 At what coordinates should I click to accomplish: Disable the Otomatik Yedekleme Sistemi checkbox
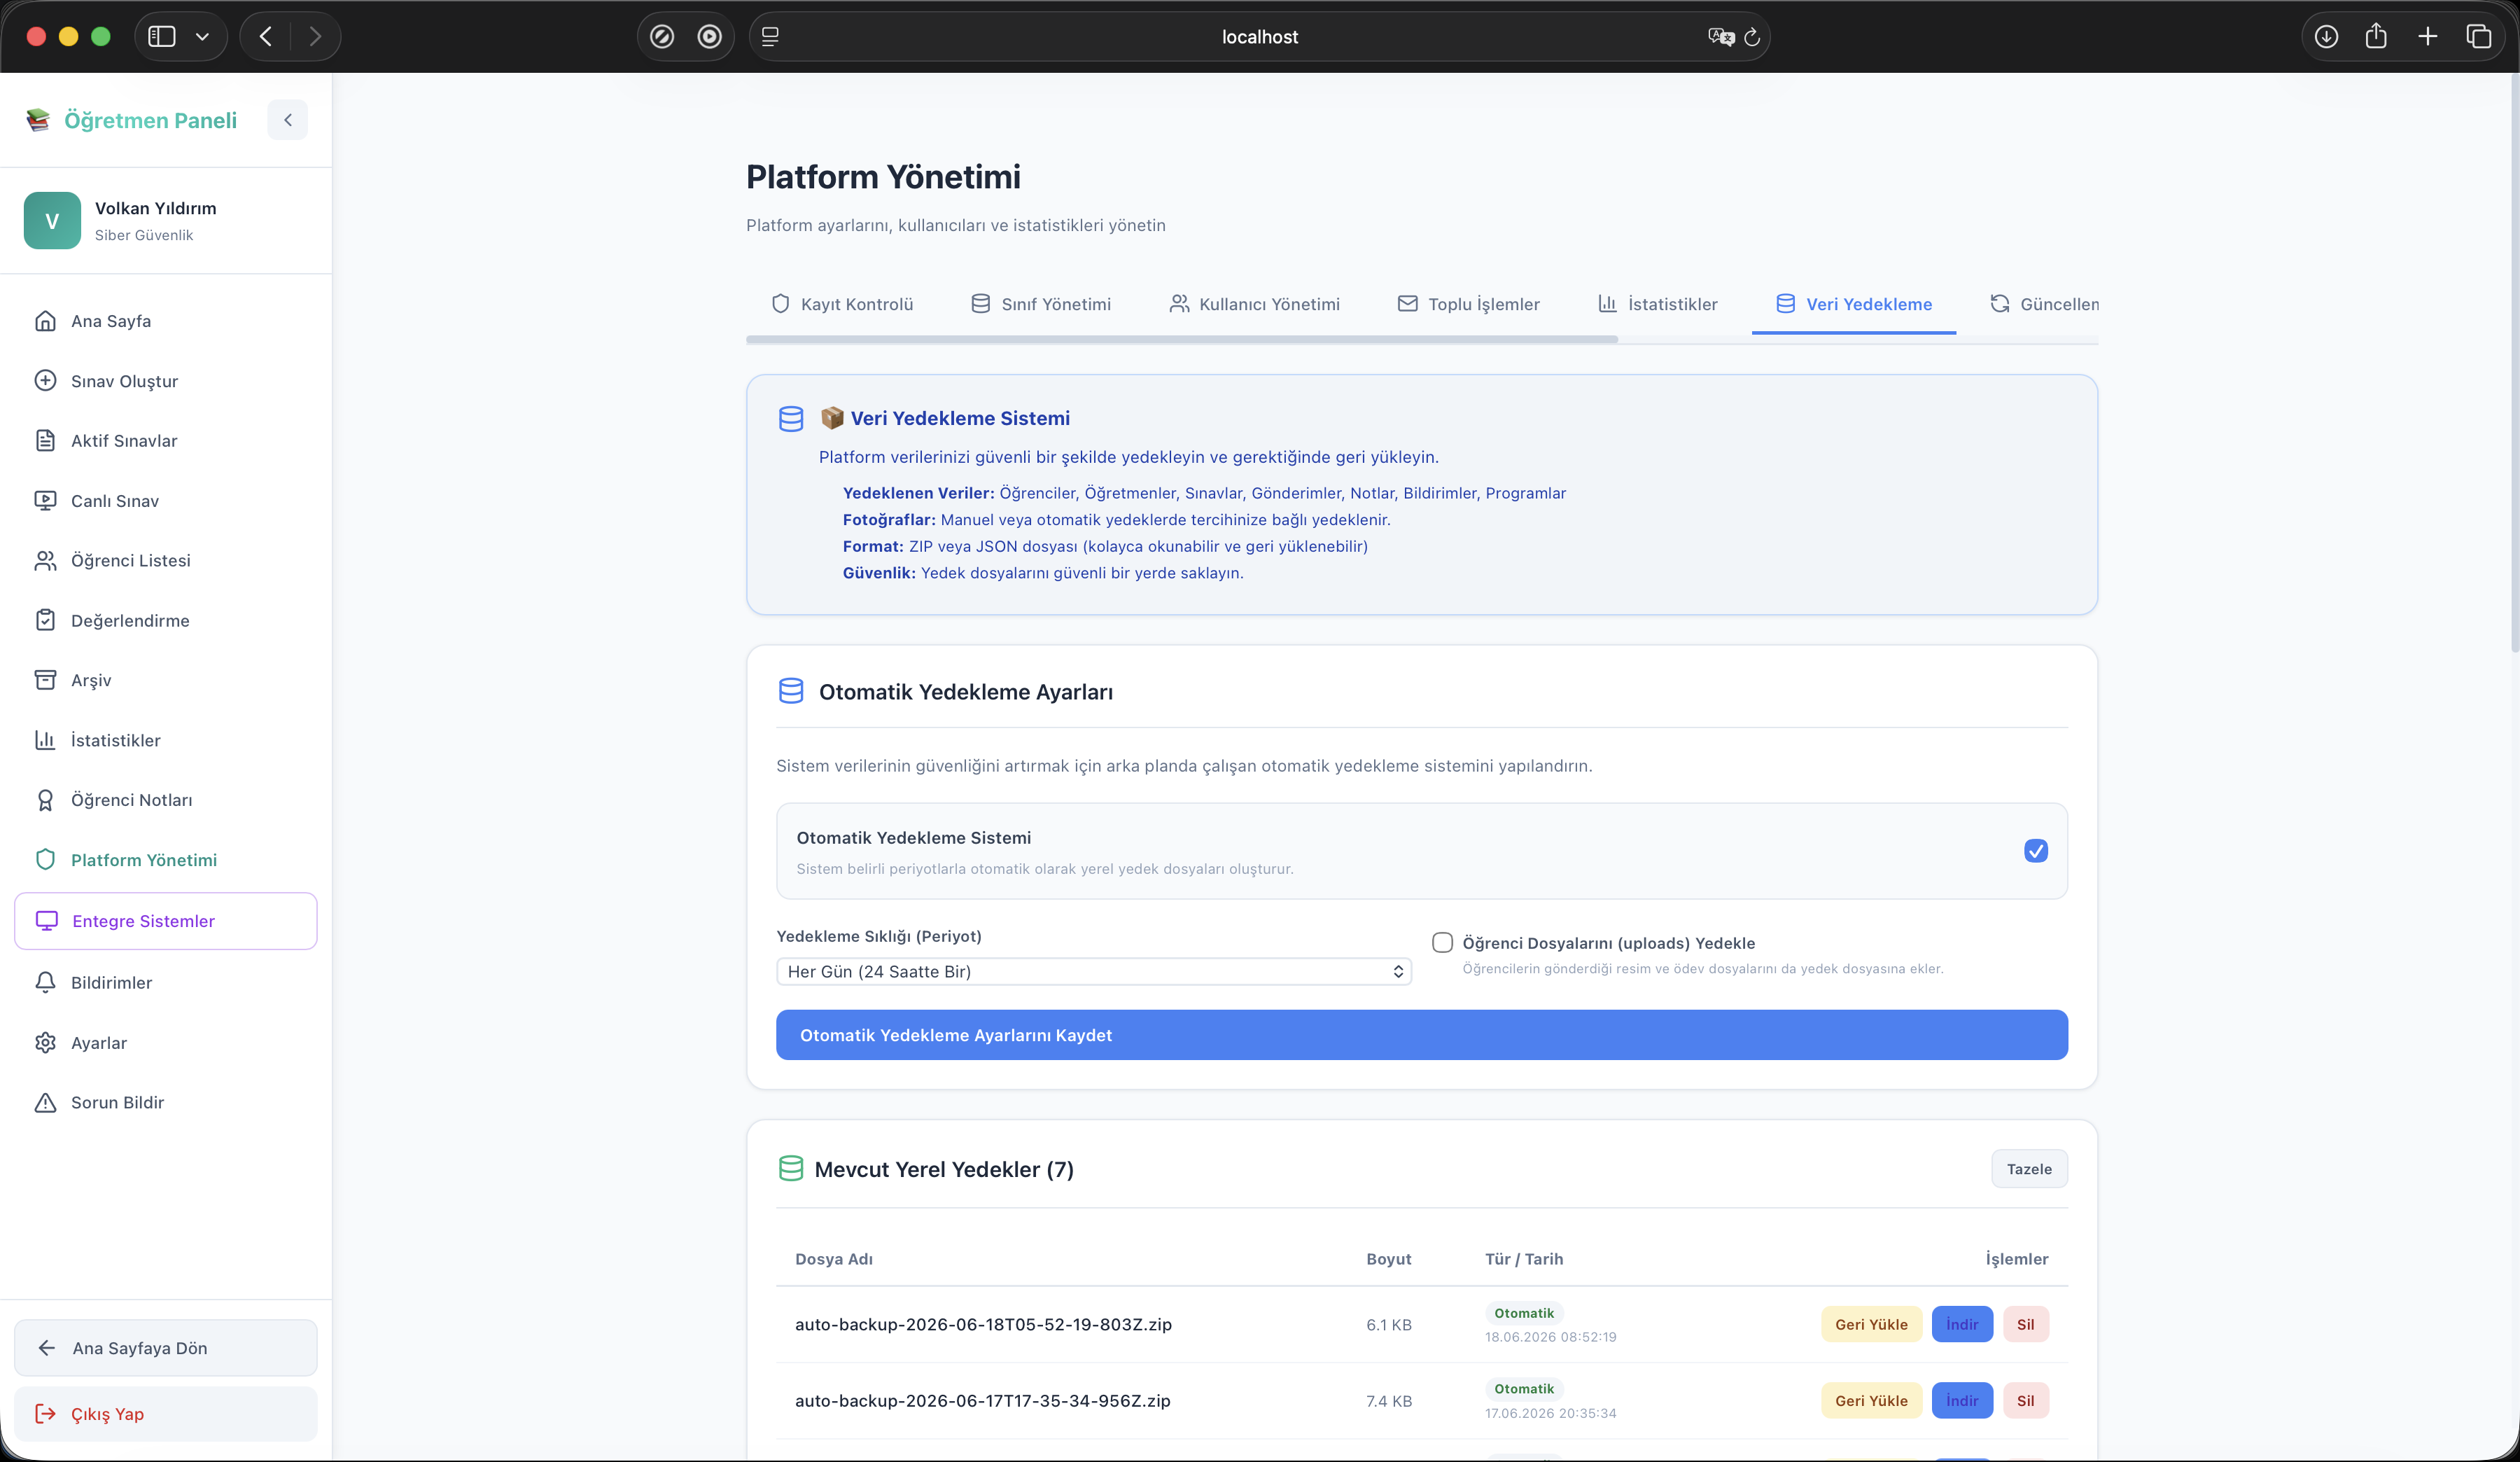pos(2035,851)
